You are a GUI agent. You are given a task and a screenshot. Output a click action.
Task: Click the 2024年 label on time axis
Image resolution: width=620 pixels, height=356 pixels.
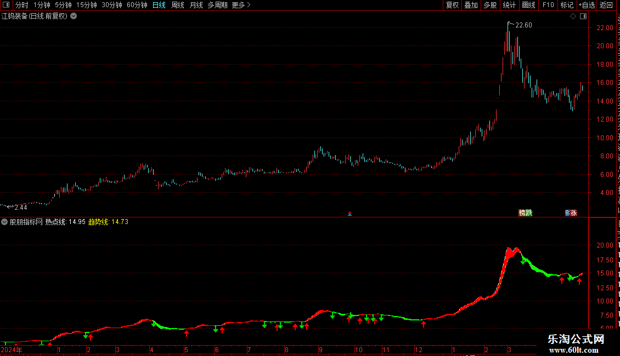click(x=12, y=349)
